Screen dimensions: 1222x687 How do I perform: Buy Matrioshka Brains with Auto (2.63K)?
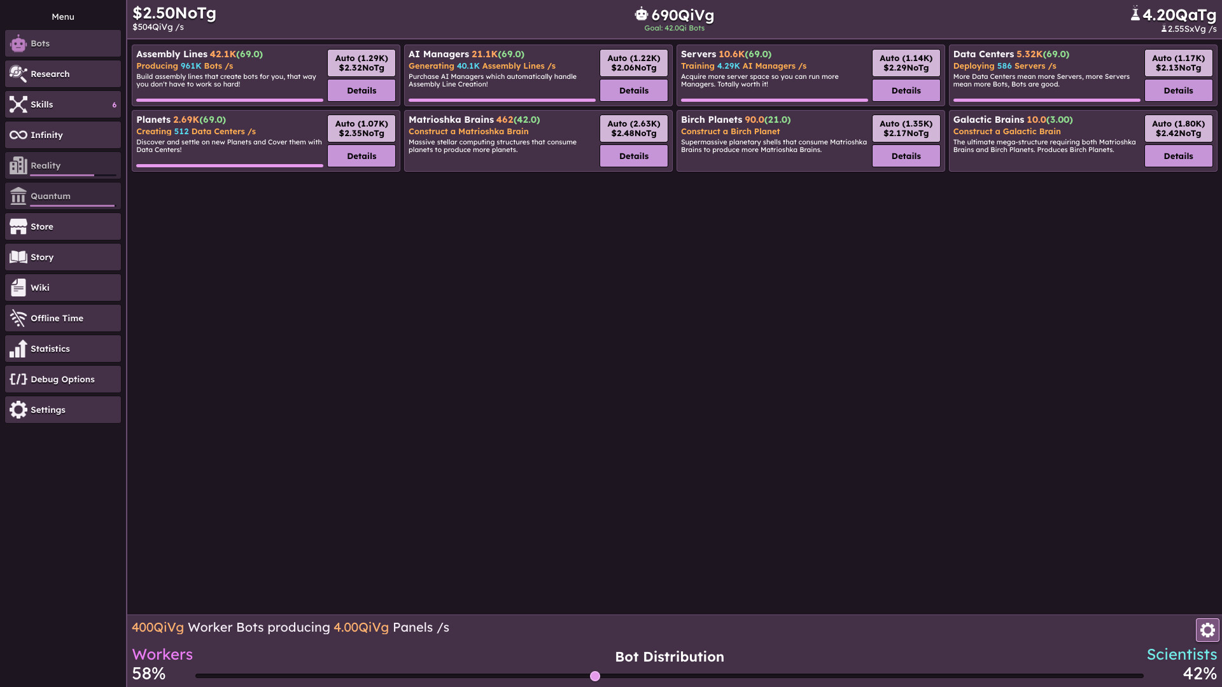coord(634,128)
